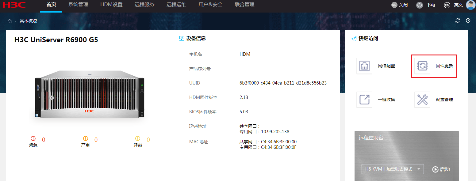476x181 pixels.
Task: Click the dedicated port IP 10.99.205.138
Action: coord(275,132)
